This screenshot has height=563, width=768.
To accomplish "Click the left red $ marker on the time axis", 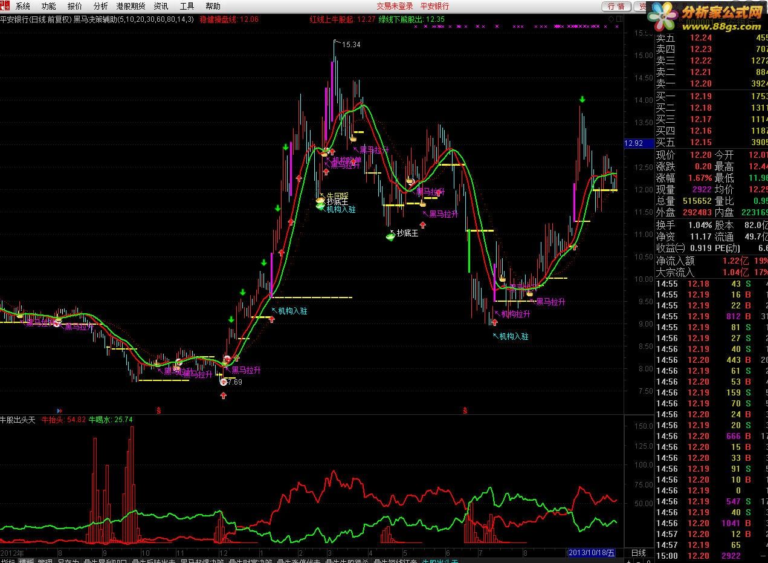I will pos(159,410).
